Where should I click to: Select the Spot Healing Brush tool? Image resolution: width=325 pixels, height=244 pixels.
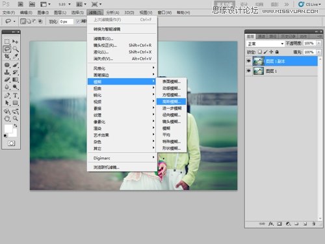pos(7,65)
